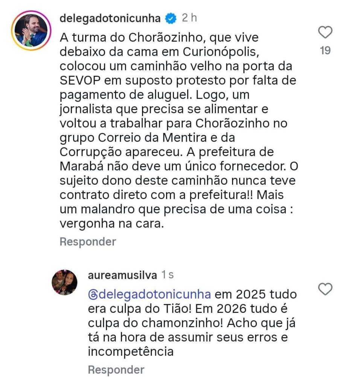Image resolution: width=351 pixels, height=386 pixels.
Task: Click Responder under aureamusilva's reply
Action: coord(116,370)
